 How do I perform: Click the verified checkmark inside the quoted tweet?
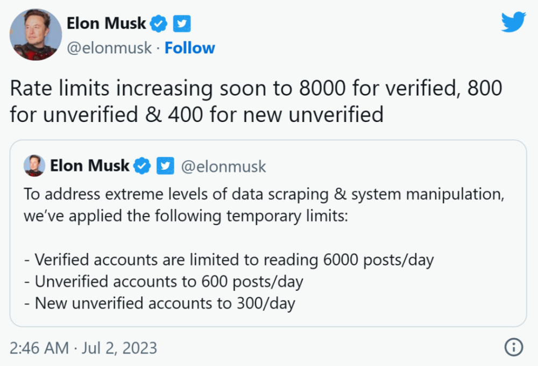tap(142, 166)
